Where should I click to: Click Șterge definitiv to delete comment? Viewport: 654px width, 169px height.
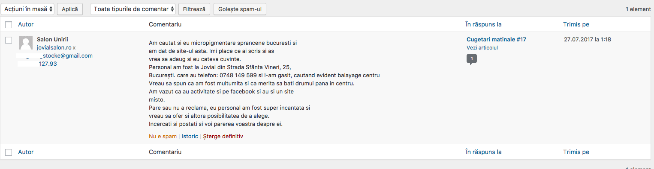tap(223, 137)
